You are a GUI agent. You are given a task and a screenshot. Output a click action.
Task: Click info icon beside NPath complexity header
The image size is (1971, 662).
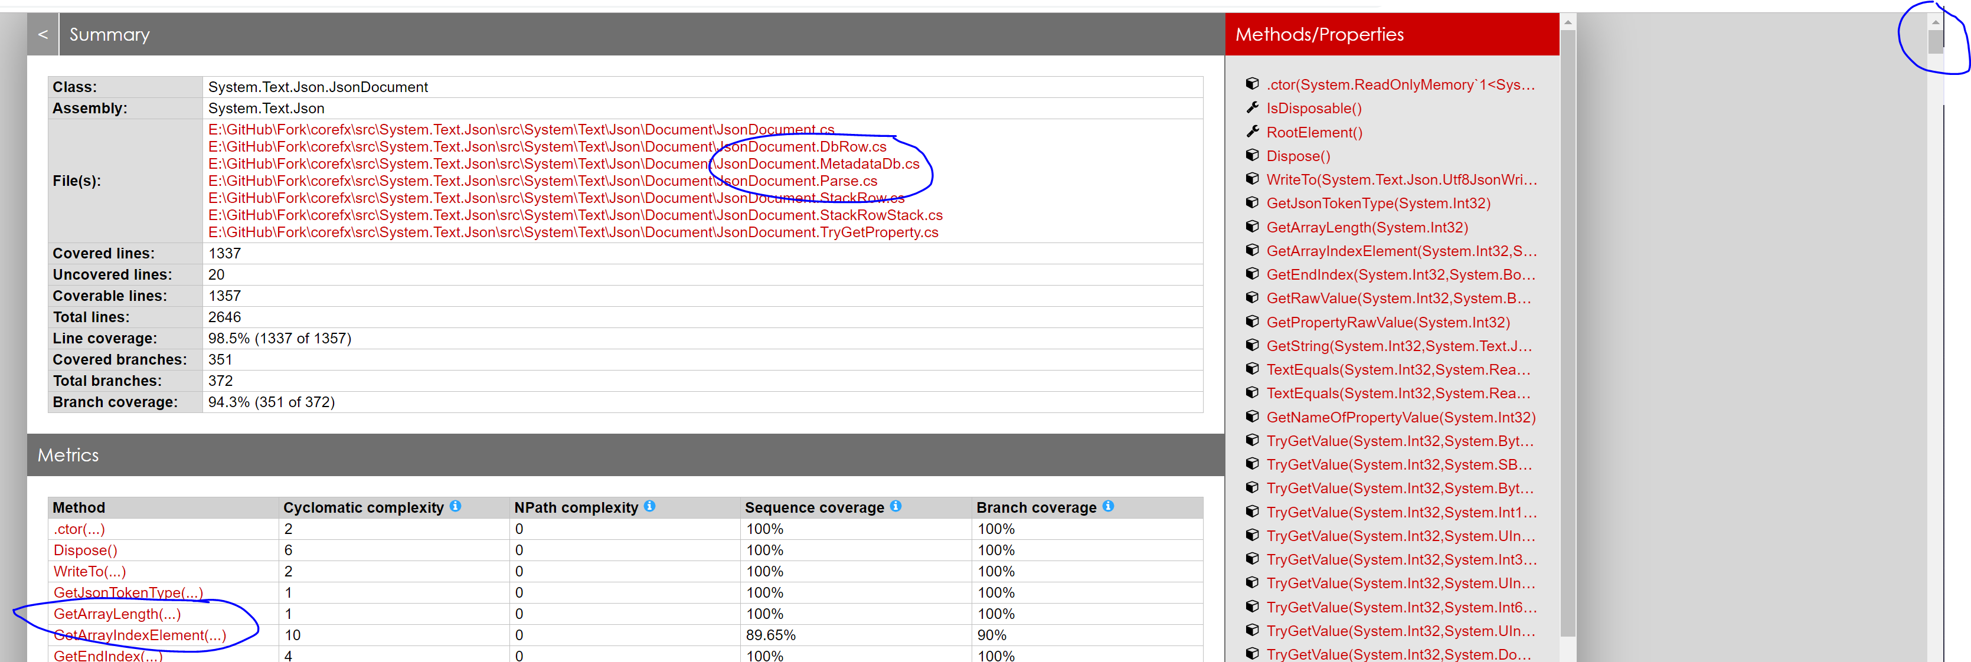tap(649, 507)
